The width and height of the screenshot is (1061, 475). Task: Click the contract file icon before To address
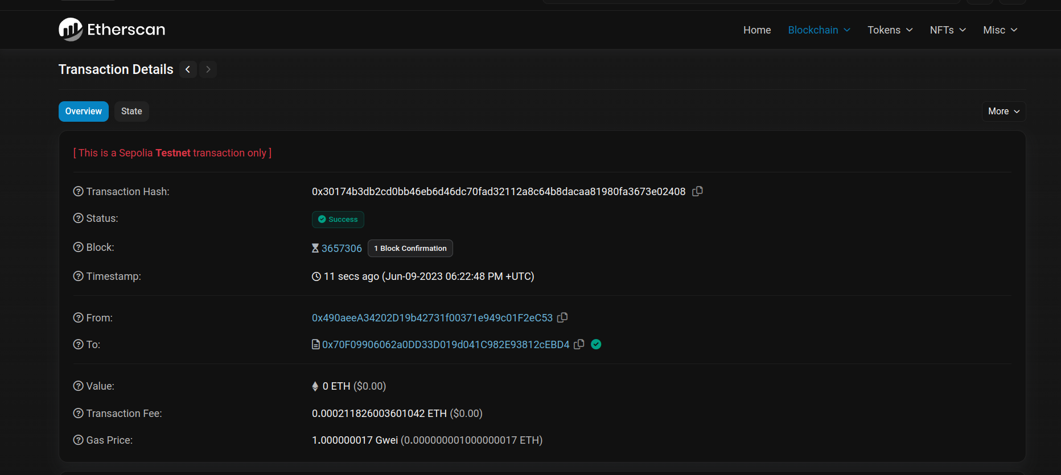pos(316,344)
